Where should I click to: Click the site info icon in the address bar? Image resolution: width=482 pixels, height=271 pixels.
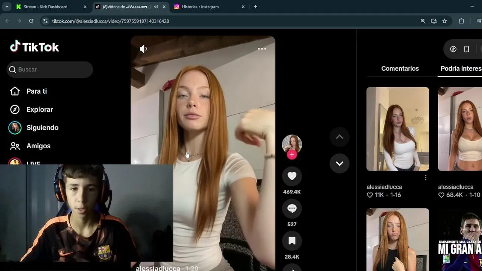(x=46, y=21)
